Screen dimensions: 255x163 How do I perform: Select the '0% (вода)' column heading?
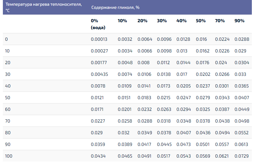(98, 24)
